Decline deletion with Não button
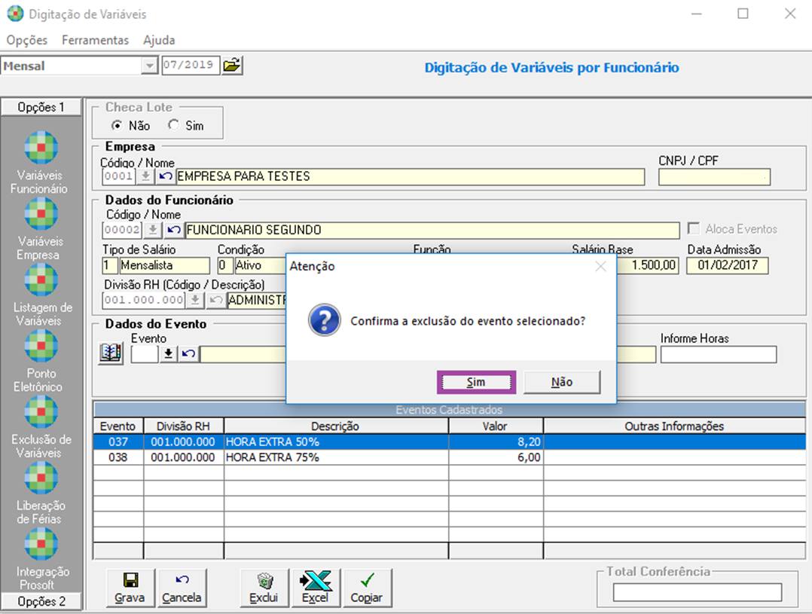 [562, 383]
